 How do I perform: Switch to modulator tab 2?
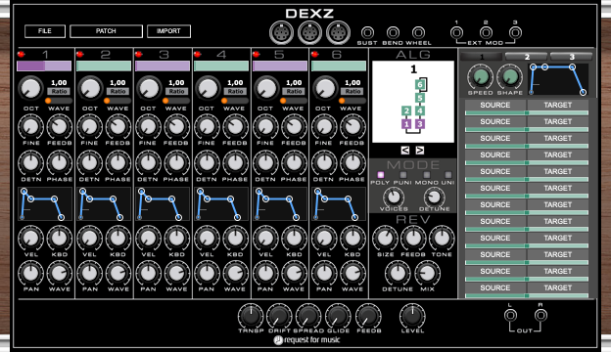pos(527,57)
